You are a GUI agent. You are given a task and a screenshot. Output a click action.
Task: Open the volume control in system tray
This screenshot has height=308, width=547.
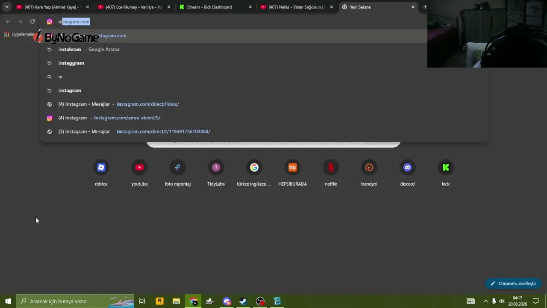click(502, 301)
